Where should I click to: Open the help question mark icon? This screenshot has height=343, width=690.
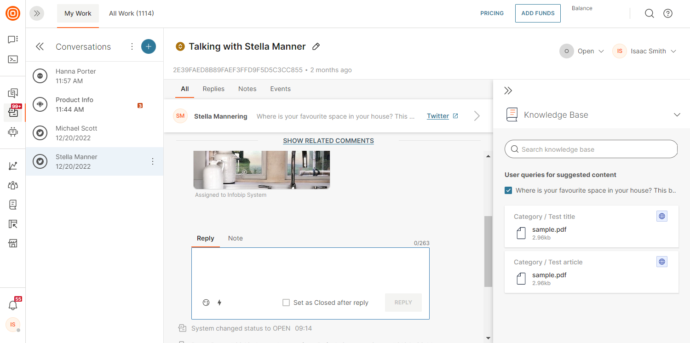coord(668,13)
